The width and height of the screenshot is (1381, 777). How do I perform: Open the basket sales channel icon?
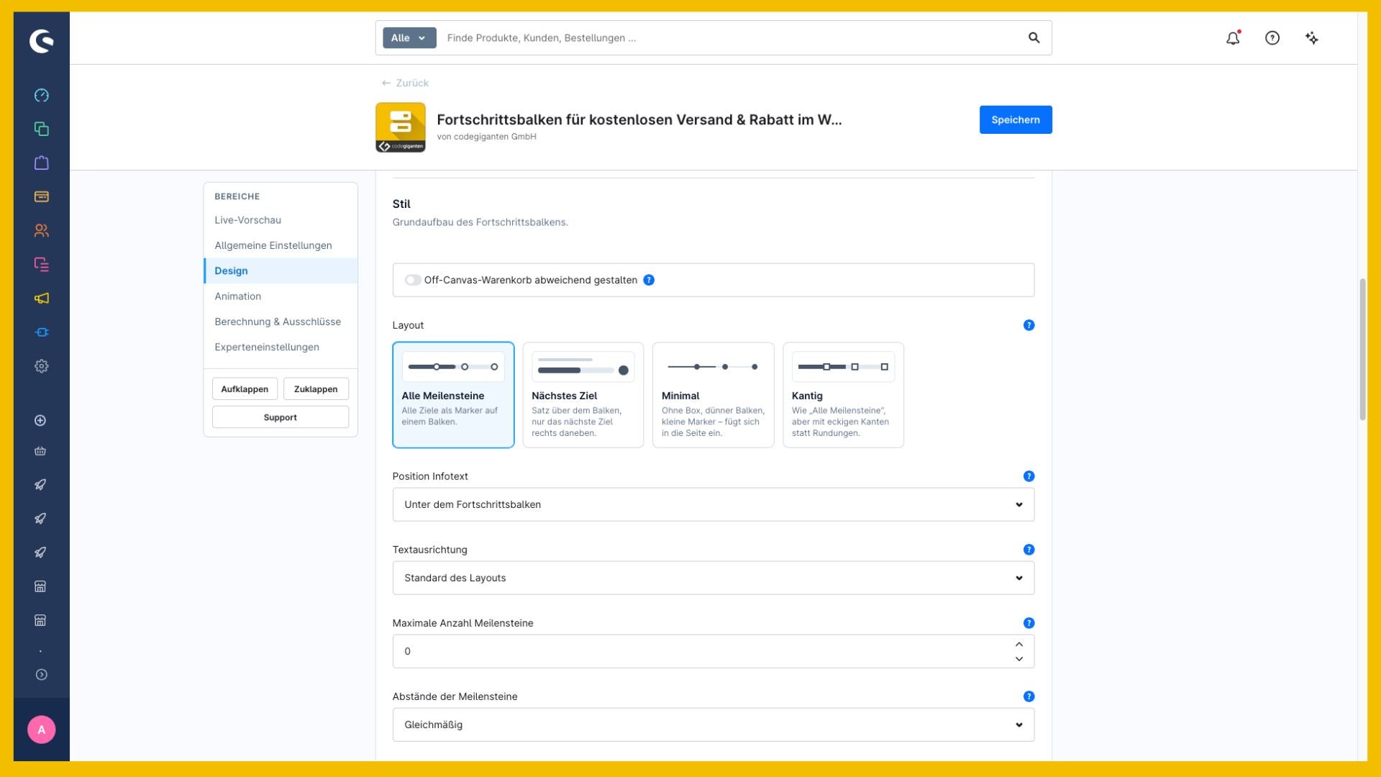pos(40,451)
